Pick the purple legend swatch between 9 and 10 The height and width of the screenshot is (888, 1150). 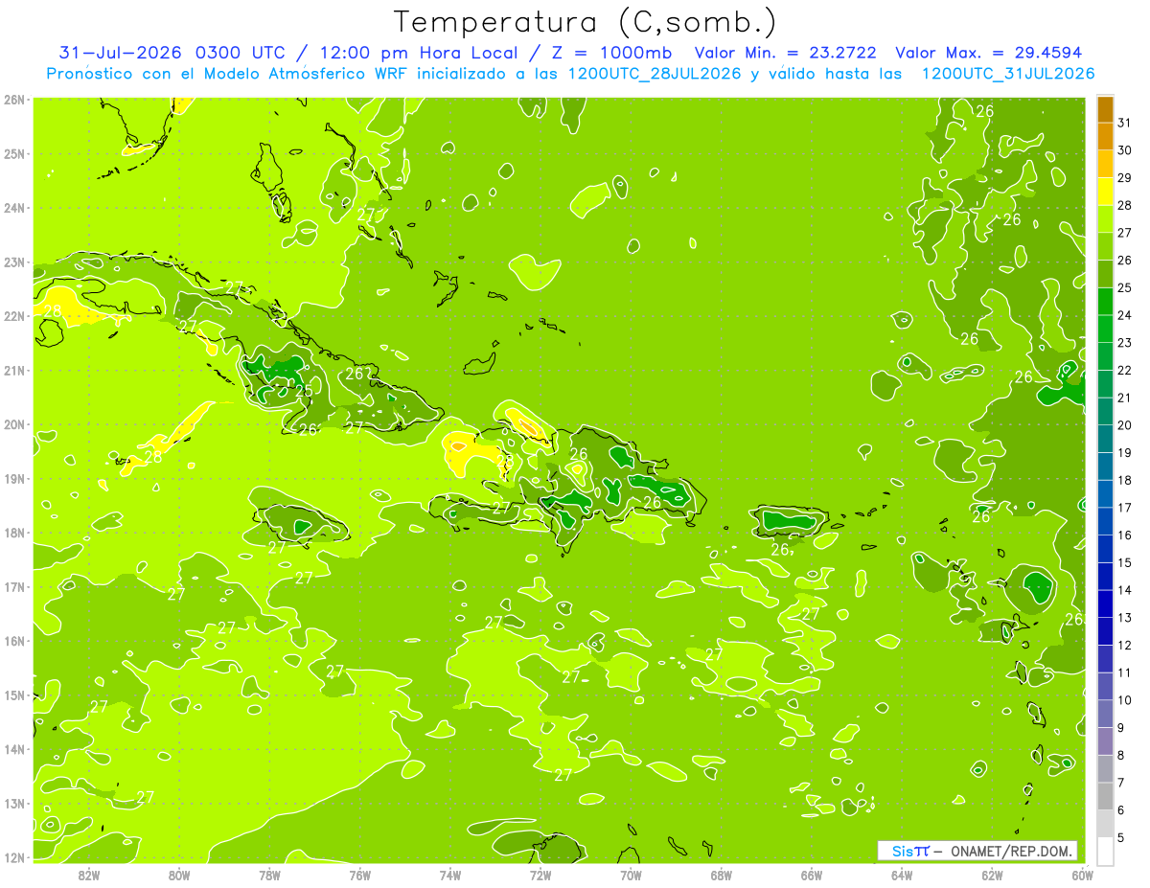coord(1105,714)
